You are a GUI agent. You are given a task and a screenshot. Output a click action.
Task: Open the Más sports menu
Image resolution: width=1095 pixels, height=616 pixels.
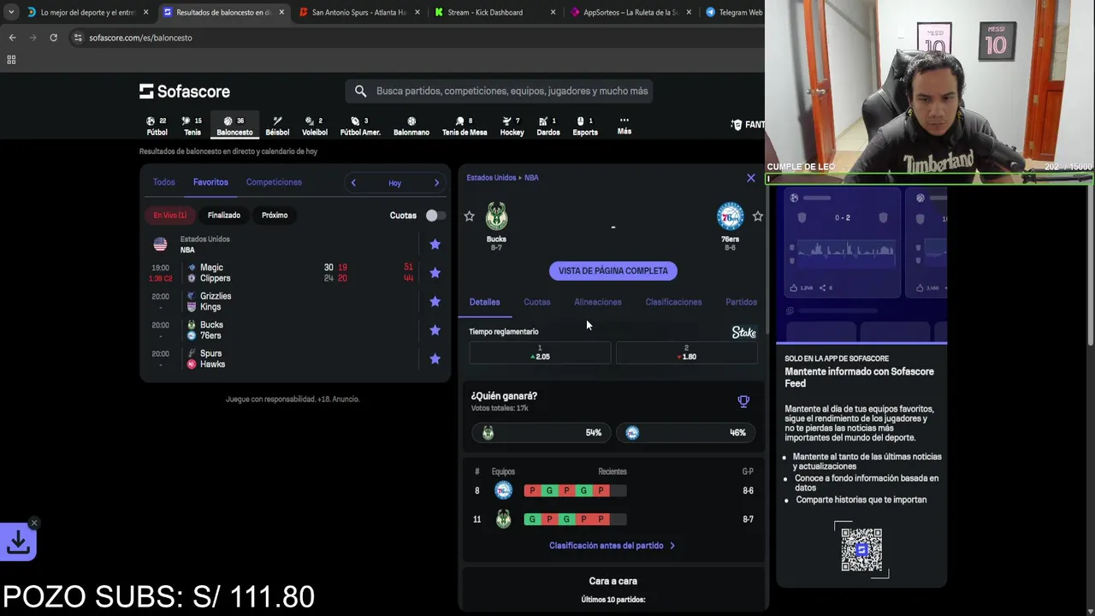point(624,126)
